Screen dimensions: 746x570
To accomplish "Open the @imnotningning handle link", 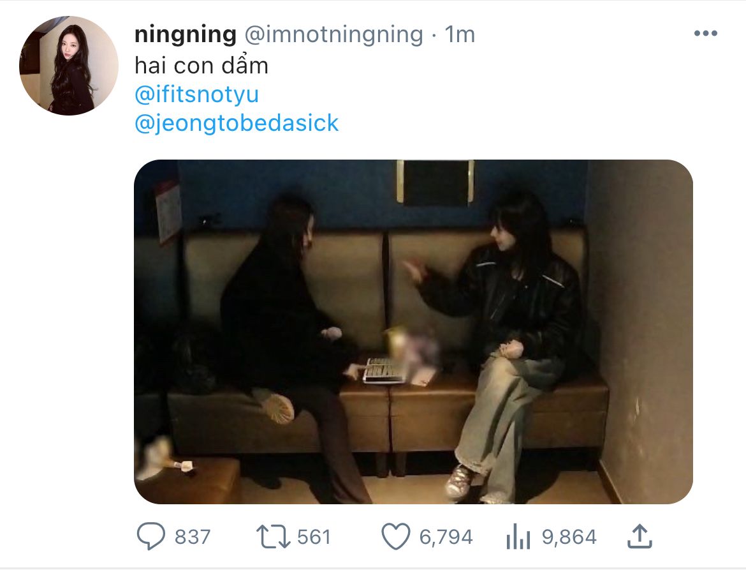I will [333, 34].
